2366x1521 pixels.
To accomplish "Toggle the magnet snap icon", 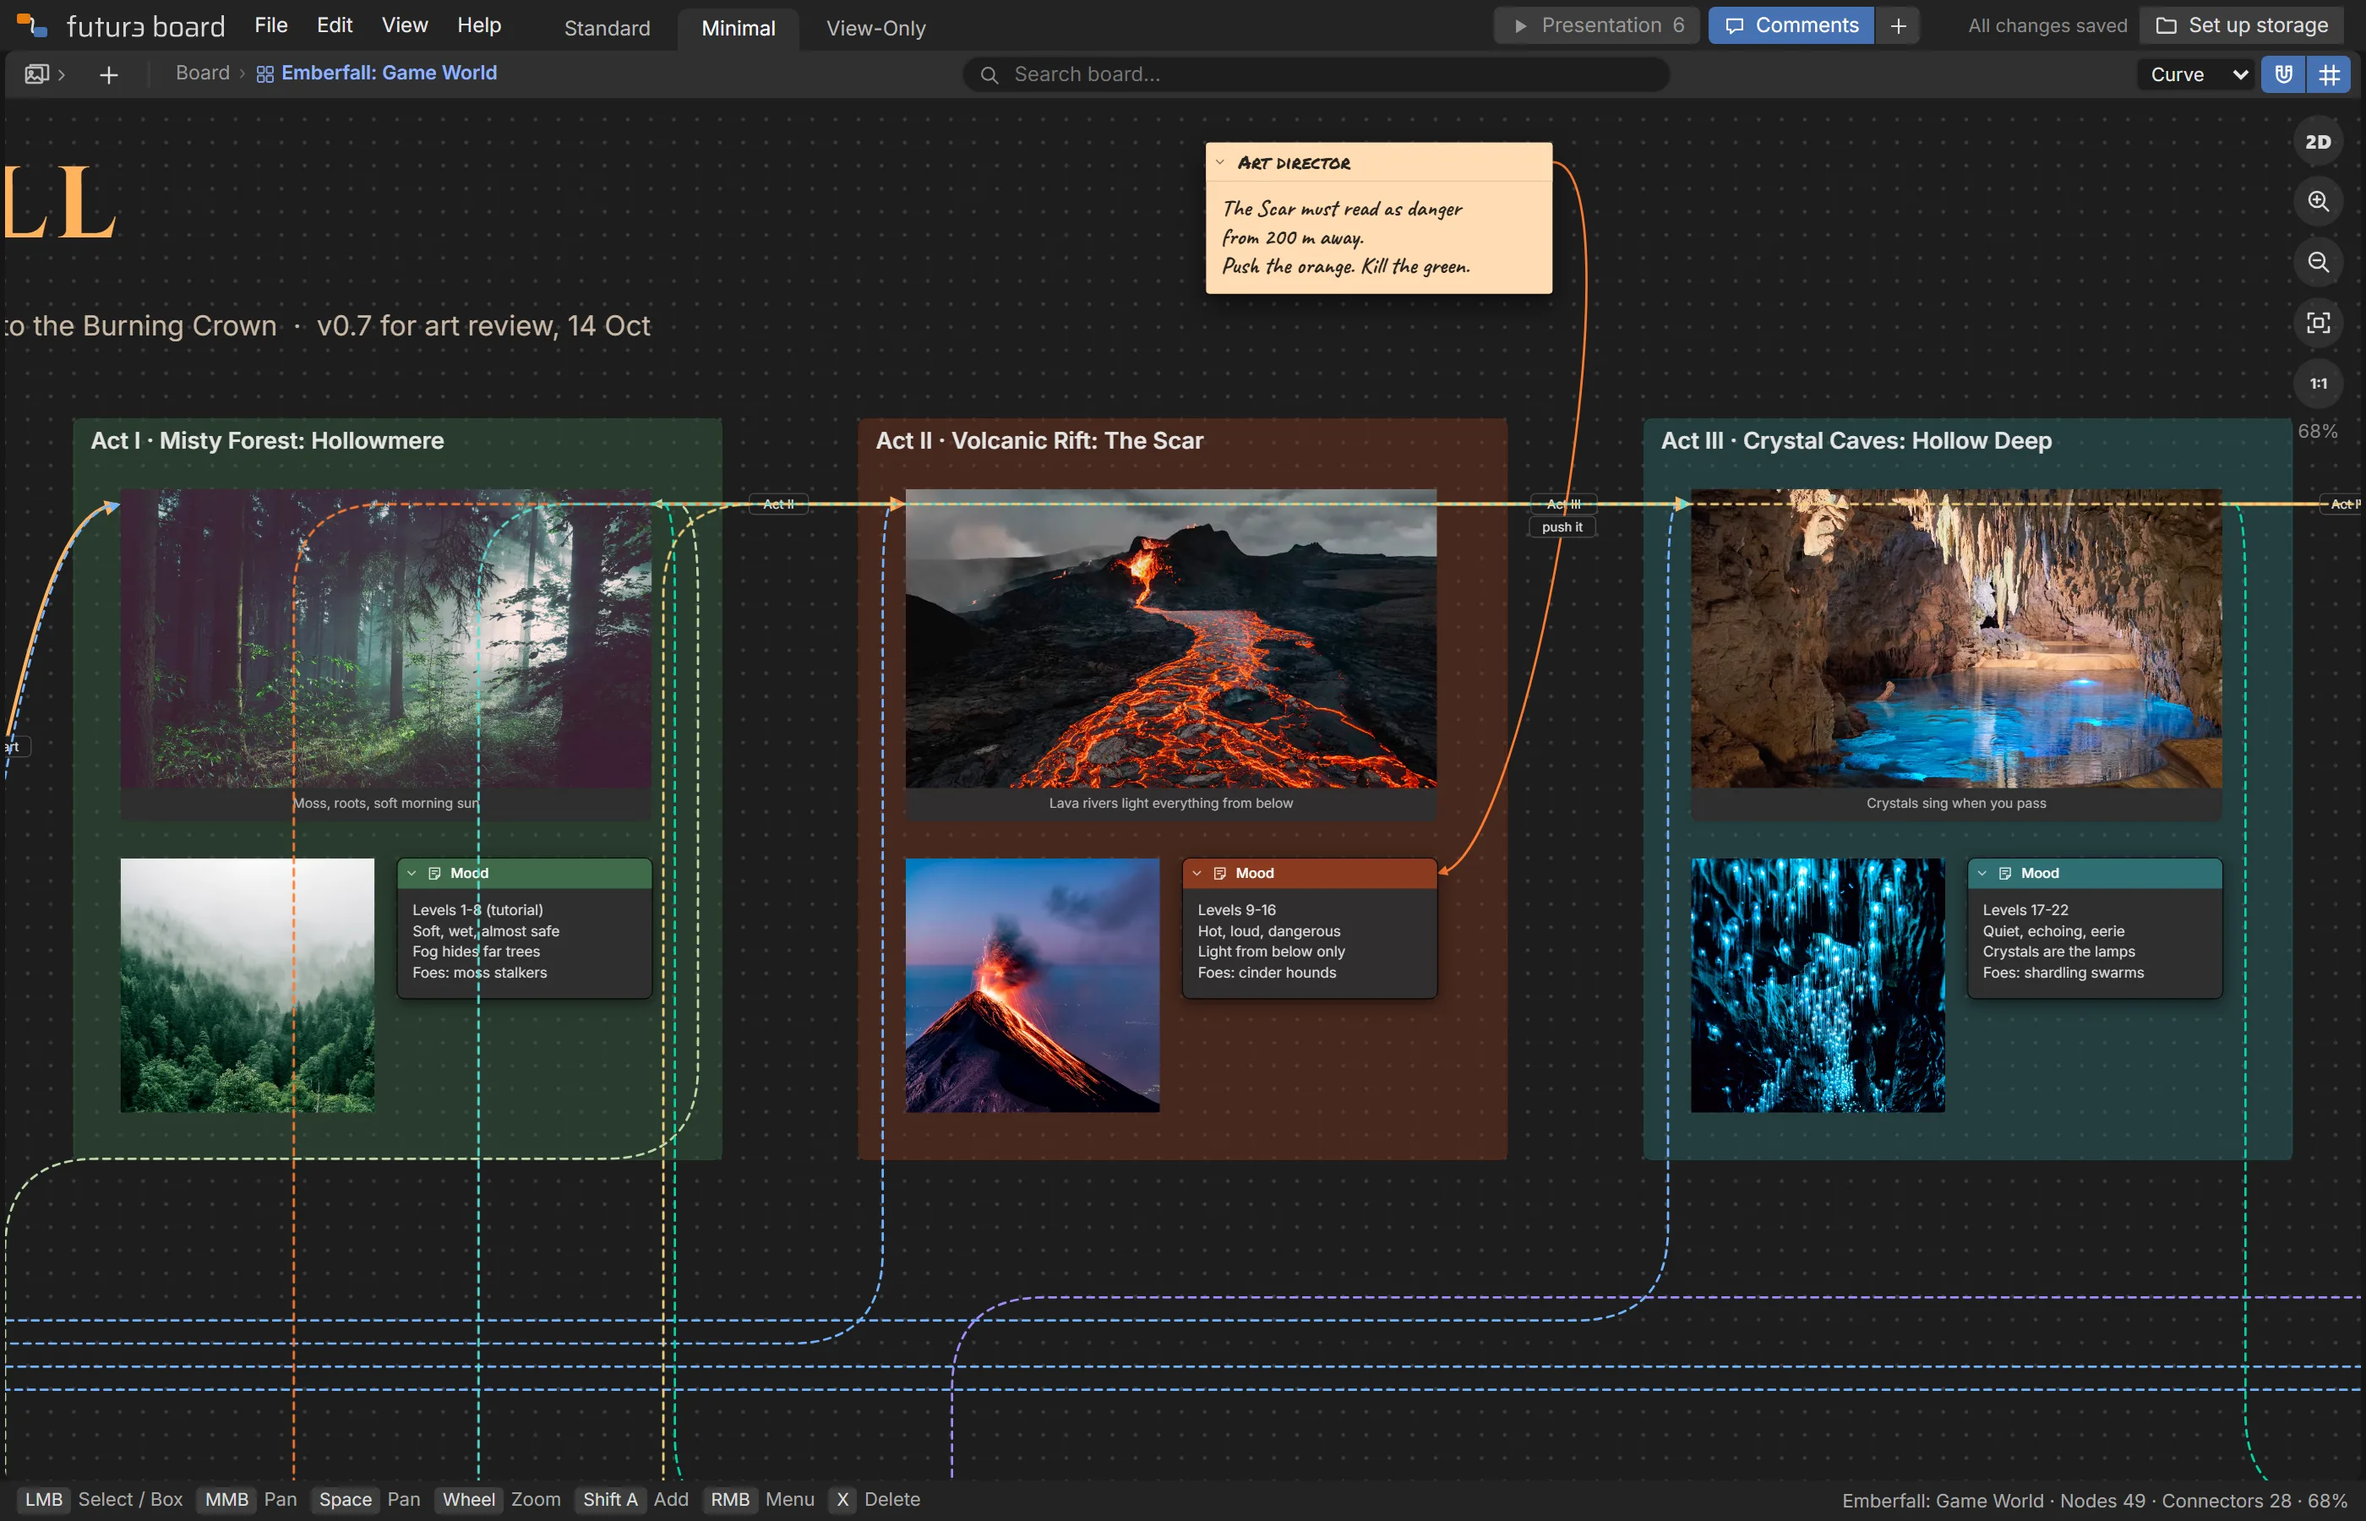I will coord(2283,74).
